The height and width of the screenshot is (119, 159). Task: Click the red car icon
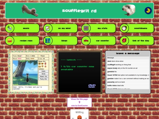86,41
